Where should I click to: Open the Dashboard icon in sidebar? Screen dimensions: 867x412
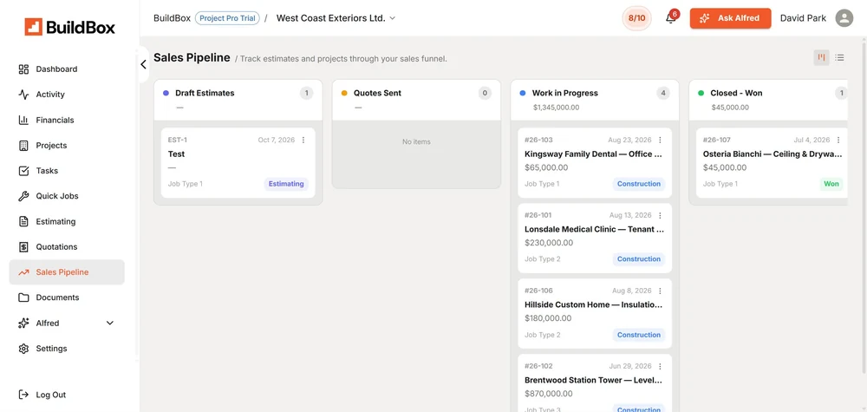[23, 69]
